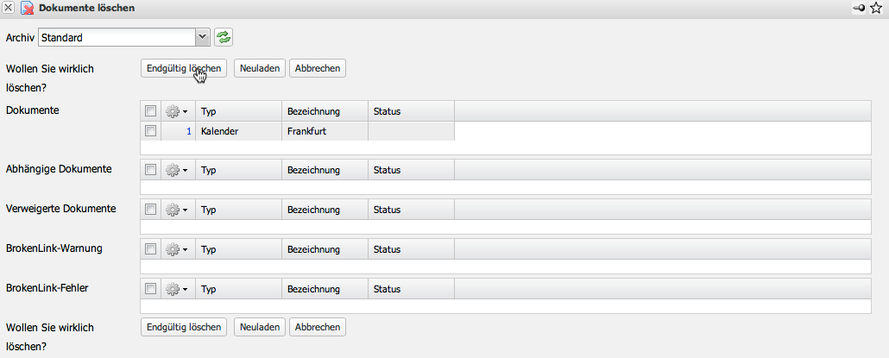
Task: Click the Archiv Standard input field
Action: coord(116,37)
